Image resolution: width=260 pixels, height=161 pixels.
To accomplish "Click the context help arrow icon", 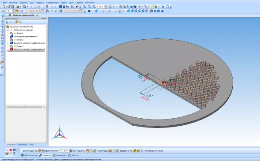I will coord(77,7).
